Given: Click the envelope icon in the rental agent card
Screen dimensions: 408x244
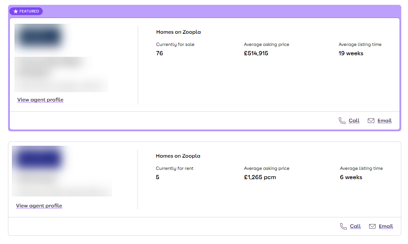Looking at the screenshot, I should (x=372, y=226).
